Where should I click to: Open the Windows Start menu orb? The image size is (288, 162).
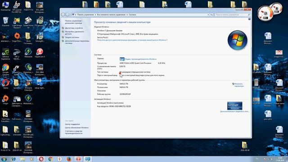(4, 159)
